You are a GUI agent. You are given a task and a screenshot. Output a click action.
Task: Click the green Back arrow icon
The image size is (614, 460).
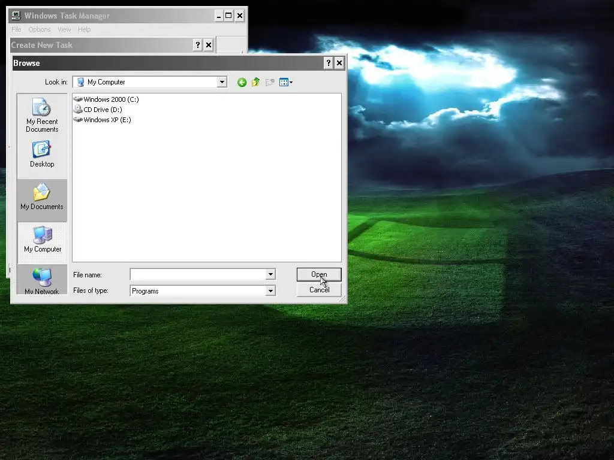[242, 82]
